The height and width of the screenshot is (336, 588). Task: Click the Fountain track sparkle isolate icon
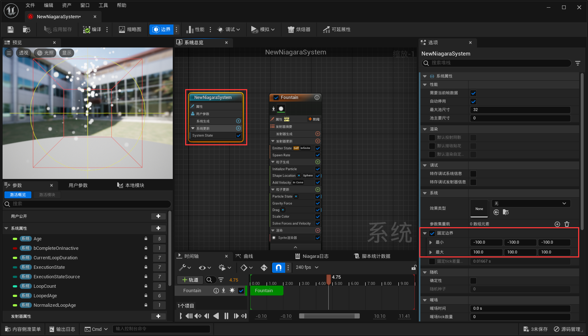[x=232, y=291]
